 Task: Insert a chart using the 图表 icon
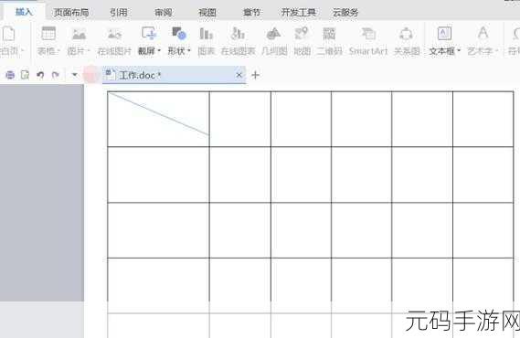click(207, 34)
